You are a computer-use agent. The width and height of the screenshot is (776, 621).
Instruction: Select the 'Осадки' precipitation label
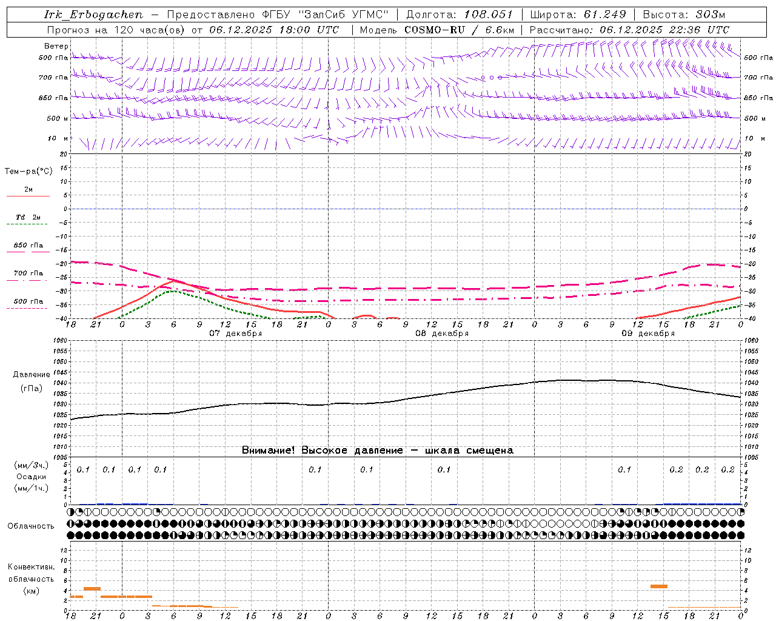32,477
